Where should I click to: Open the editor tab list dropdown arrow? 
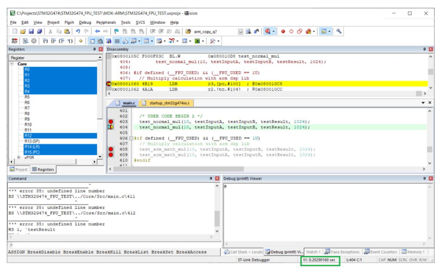pyautogui.click(x=423, y=103)
